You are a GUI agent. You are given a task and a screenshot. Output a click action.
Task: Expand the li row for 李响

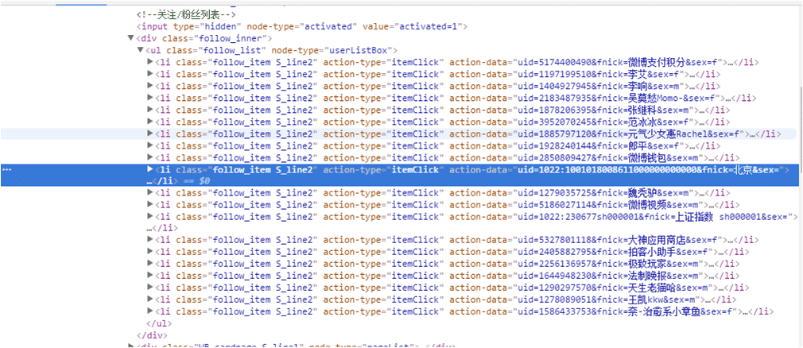[150, 86]
